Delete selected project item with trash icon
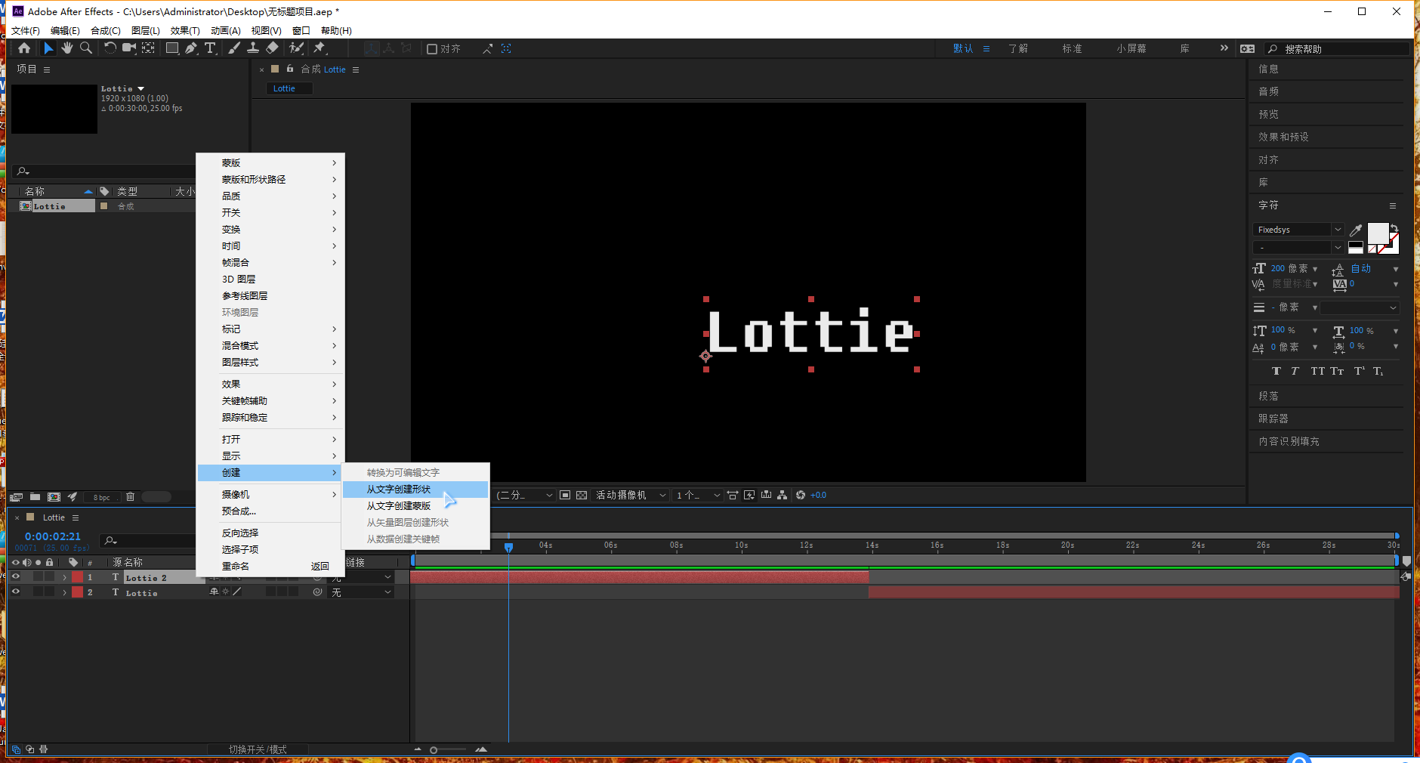Image resolution: width=1420 pixels, height=763 pixels. tap(130, 497)
